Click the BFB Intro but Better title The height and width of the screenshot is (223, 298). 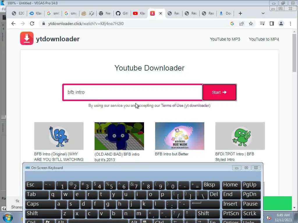pyautogui.click(x=172, y=154)
